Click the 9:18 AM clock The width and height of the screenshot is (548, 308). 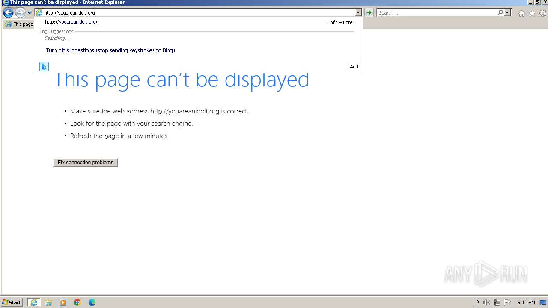tap(526, 302)
